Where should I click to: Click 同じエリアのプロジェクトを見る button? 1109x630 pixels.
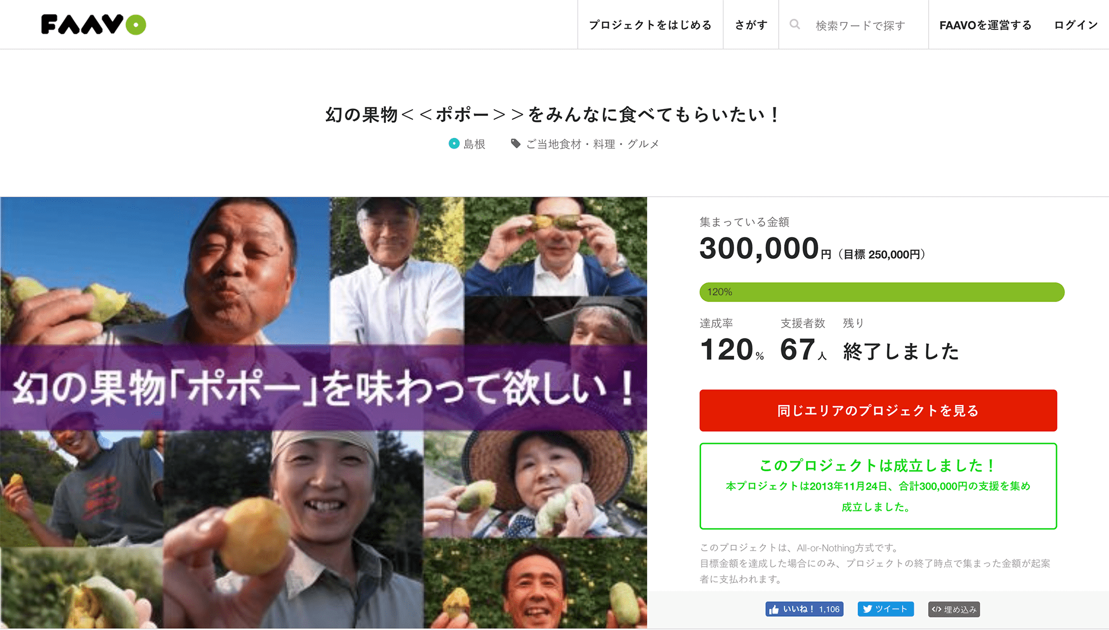click(878, 411)
